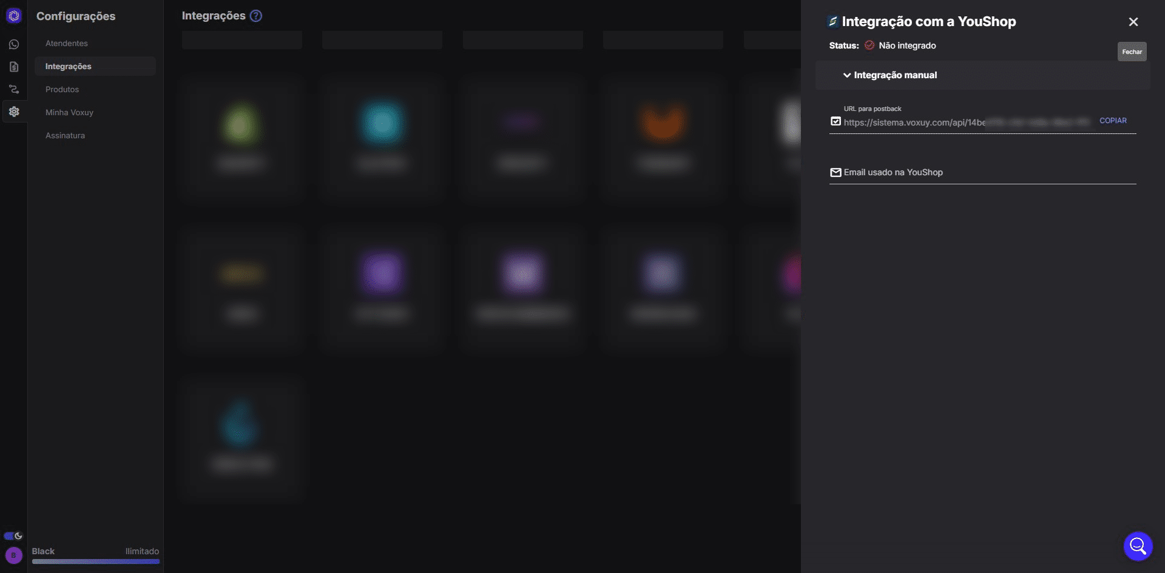The height and width of the screenshot is (573, 1165).
Task: Click the Voxuy logo icon
Action: [x=14, y=16]
